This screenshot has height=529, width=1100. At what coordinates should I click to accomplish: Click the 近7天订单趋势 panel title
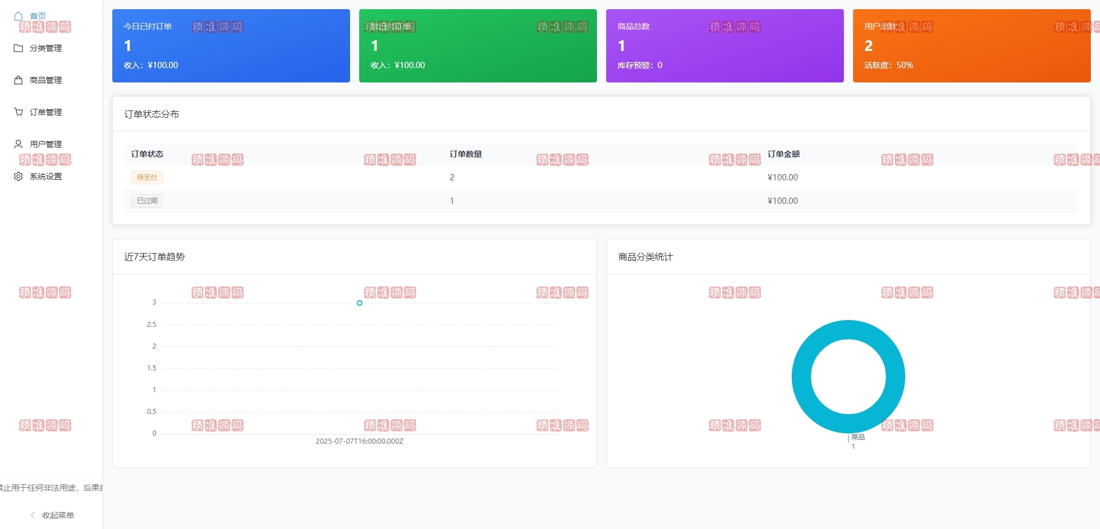[155, 256]
